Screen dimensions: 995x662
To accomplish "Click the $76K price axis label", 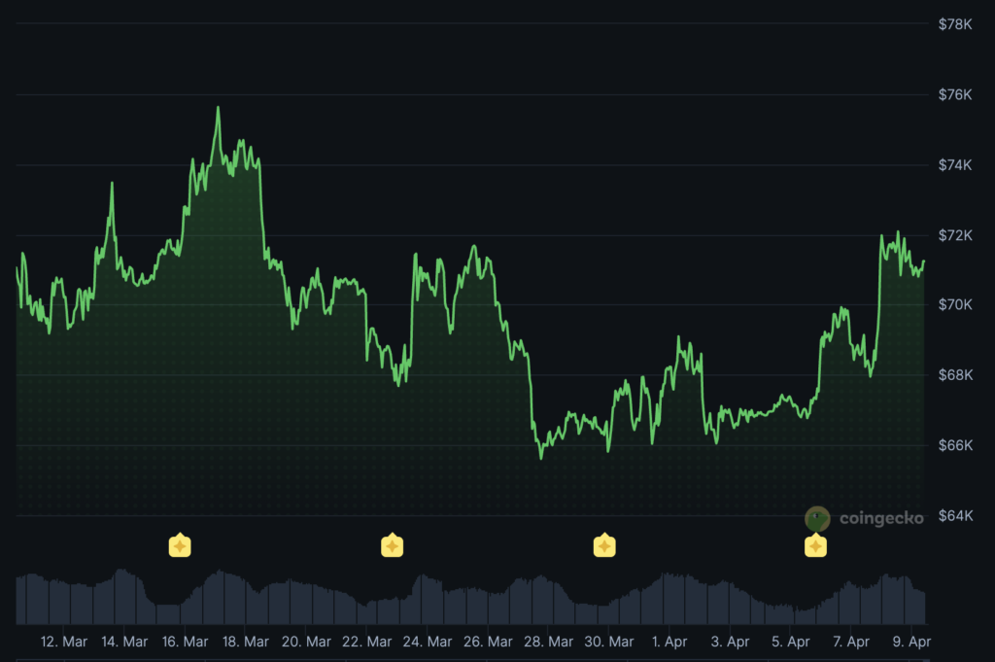I will [953, 94].
